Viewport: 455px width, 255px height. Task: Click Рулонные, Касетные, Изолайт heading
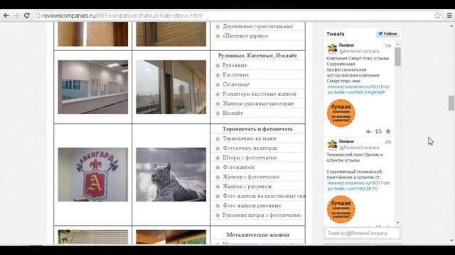pyautogui.click(x=257, y=55)
